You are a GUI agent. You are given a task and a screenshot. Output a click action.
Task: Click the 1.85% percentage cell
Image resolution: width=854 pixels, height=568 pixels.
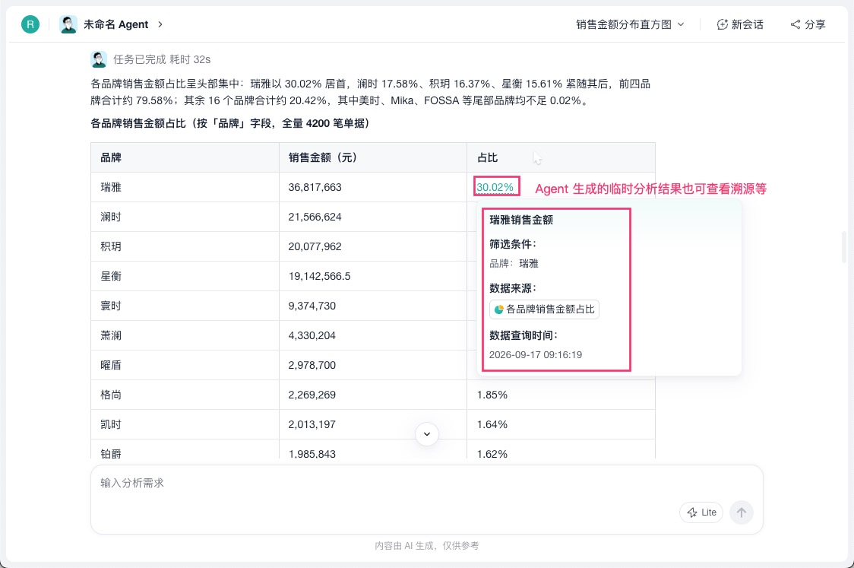561,395
